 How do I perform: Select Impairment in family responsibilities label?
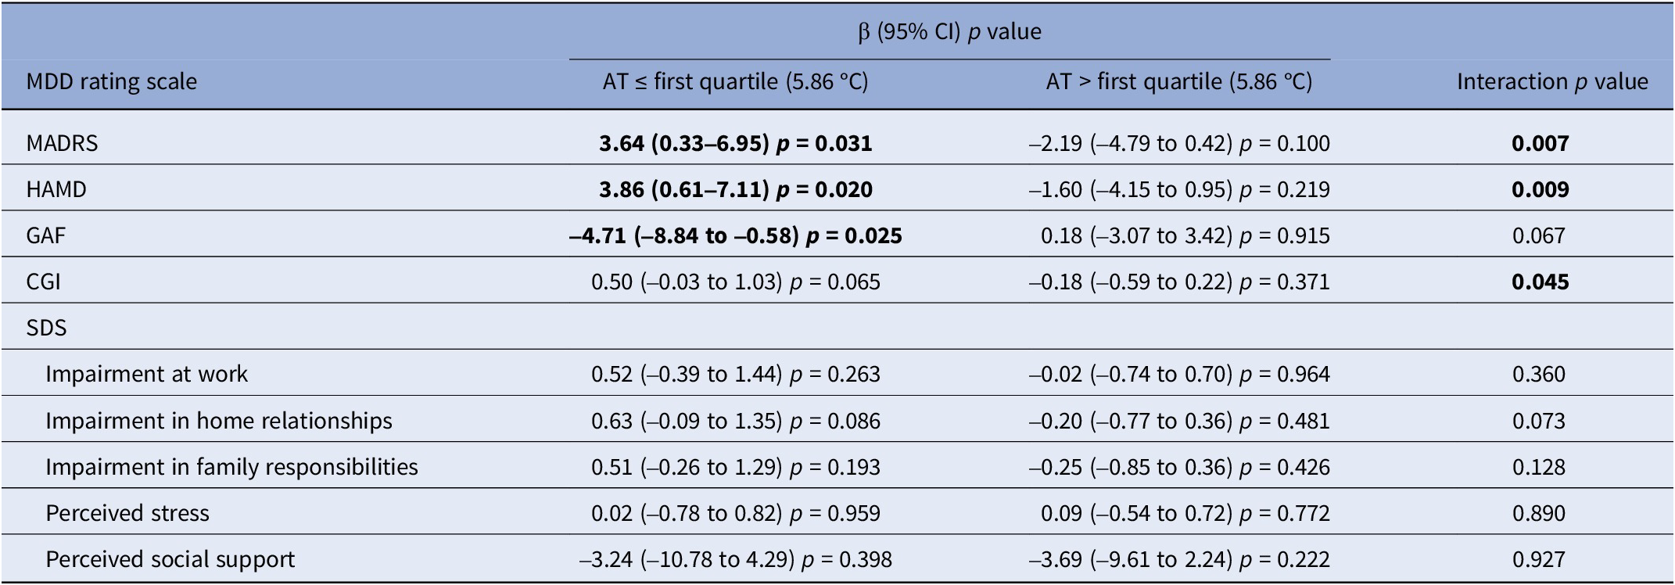click(231, 467)
